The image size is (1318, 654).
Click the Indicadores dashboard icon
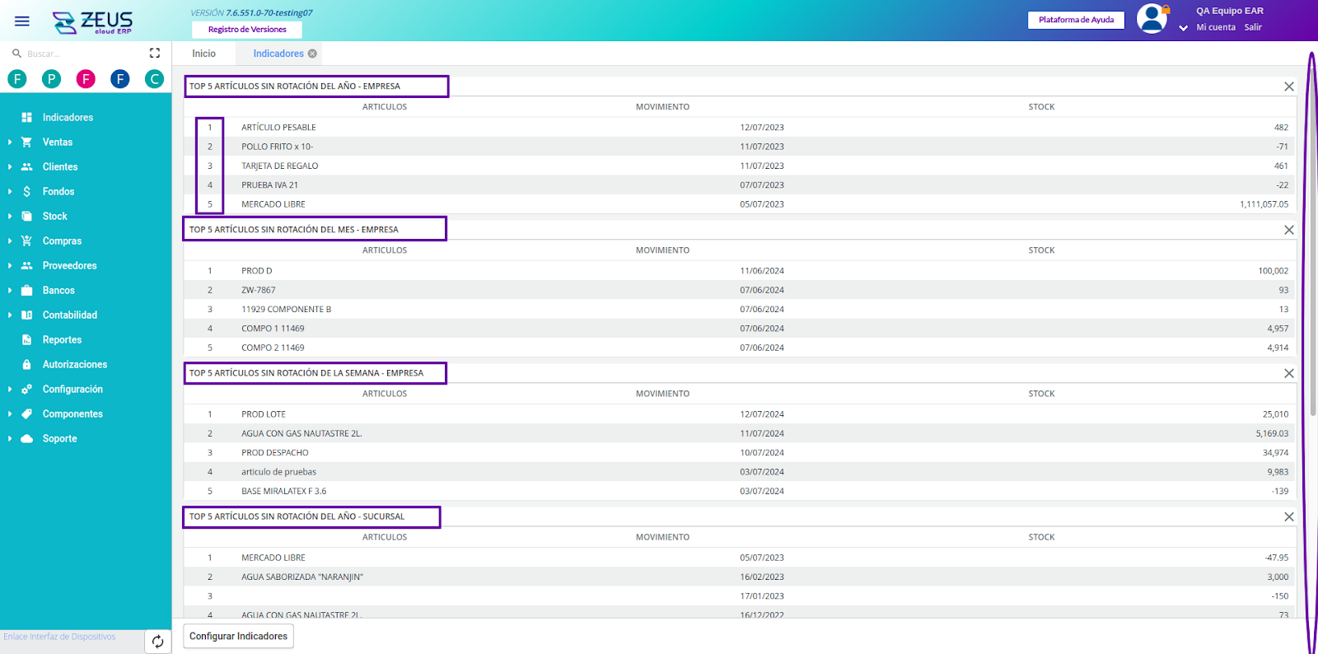click(26, 117)
